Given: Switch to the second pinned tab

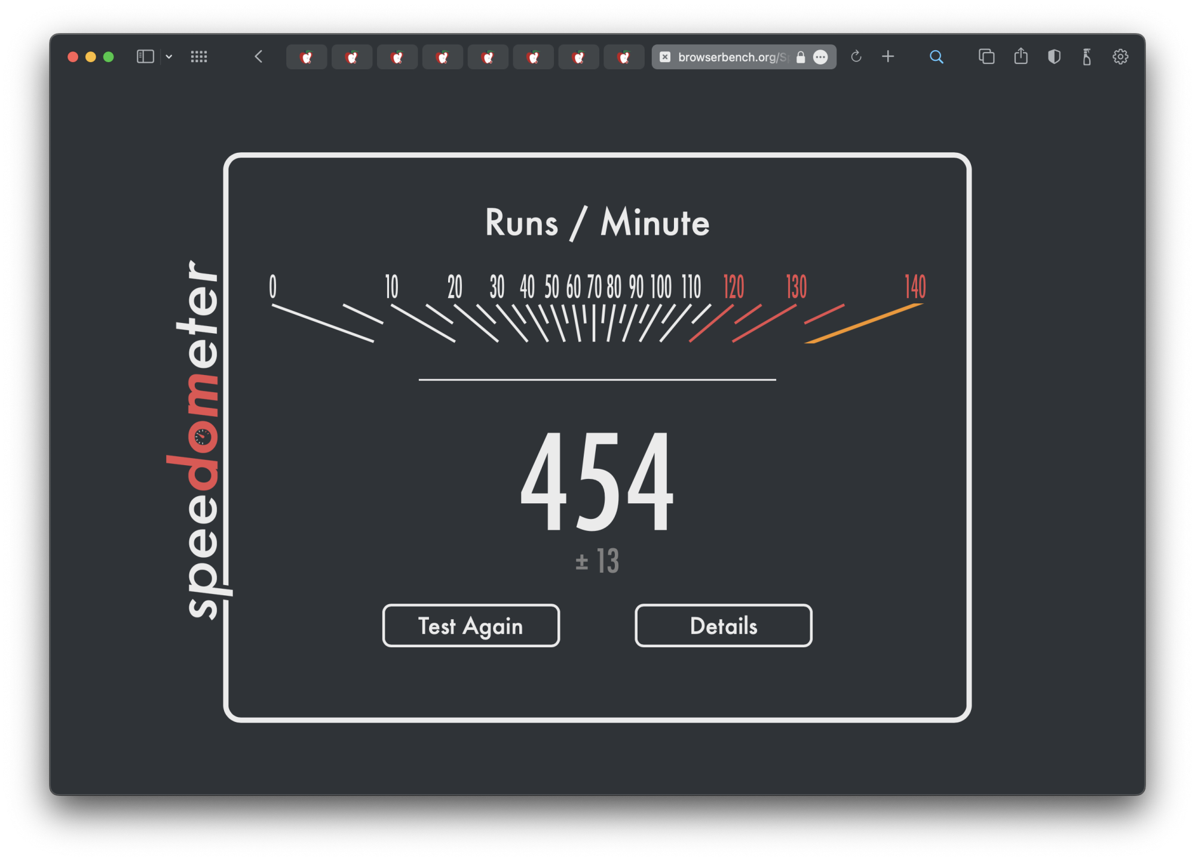Looking at the screenshot, I should pyautogui.click(x=352, y=57).
